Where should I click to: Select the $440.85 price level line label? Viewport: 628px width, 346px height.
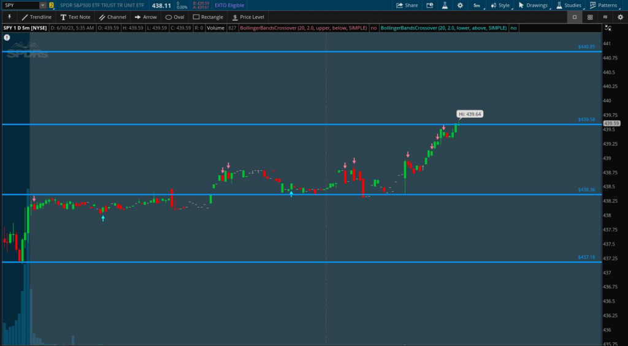(586, 47)
